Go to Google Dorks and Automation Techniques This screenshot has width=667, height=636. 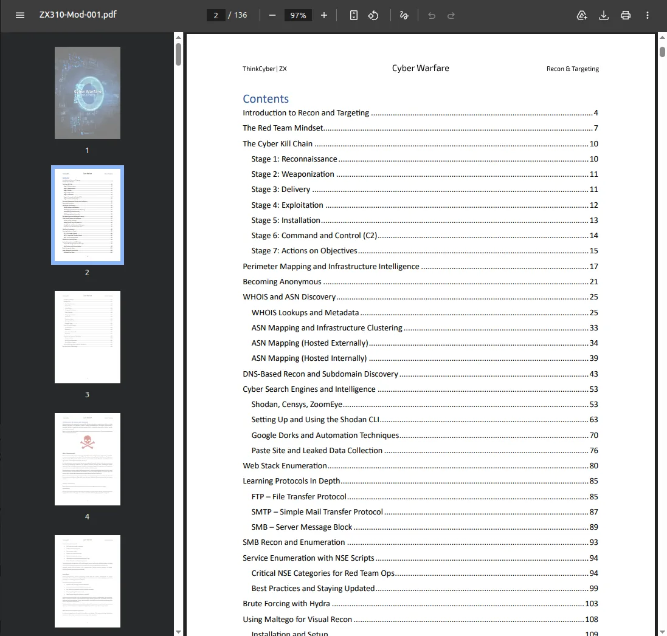424,436
